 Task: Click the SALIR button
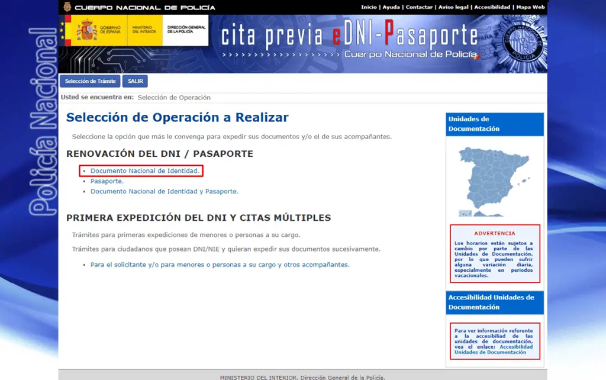coord(136,81)
